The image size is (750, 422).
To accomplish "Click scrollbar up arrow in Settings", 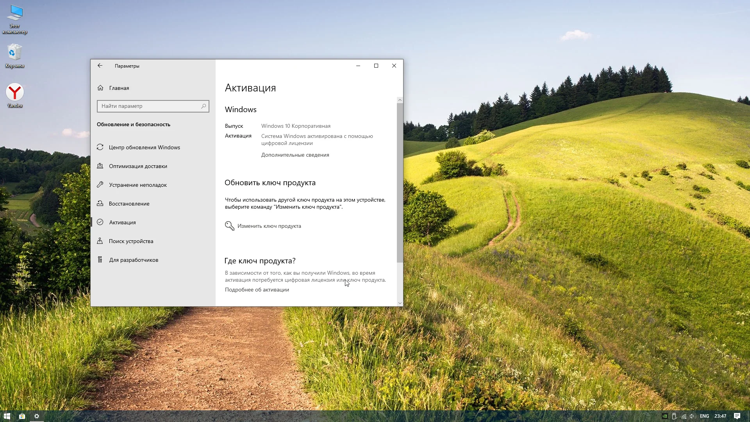I will click(x=400, y=100).
